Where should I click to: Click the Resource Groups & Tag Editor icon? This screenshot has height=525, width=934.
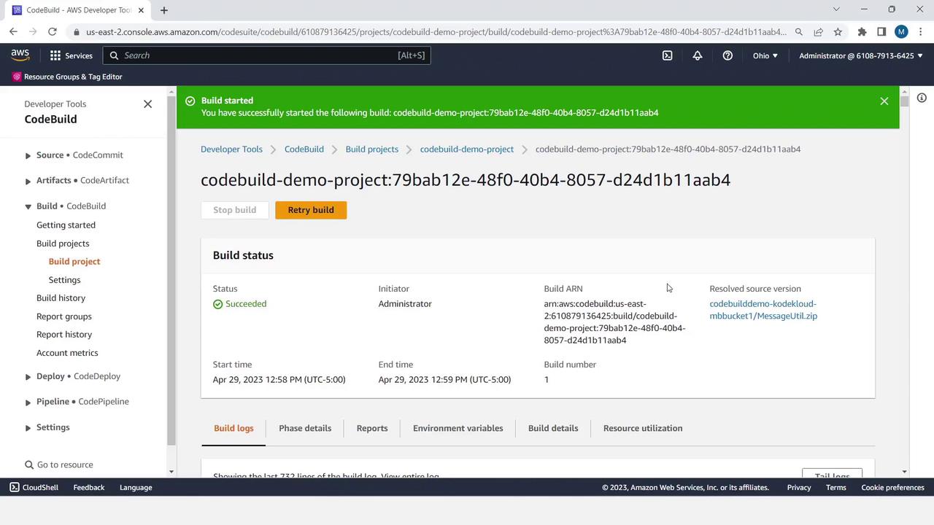tap(17, 77)
